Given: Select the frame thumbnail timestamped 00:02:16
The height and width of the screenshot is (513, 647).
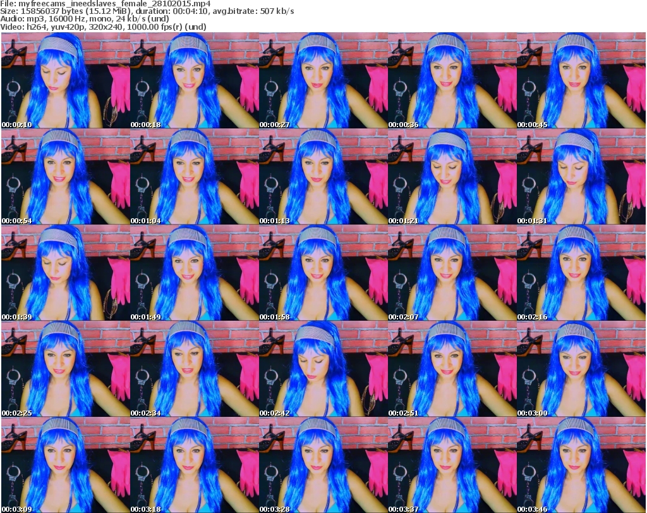Looking at the screenshot, I should (581, 273).
